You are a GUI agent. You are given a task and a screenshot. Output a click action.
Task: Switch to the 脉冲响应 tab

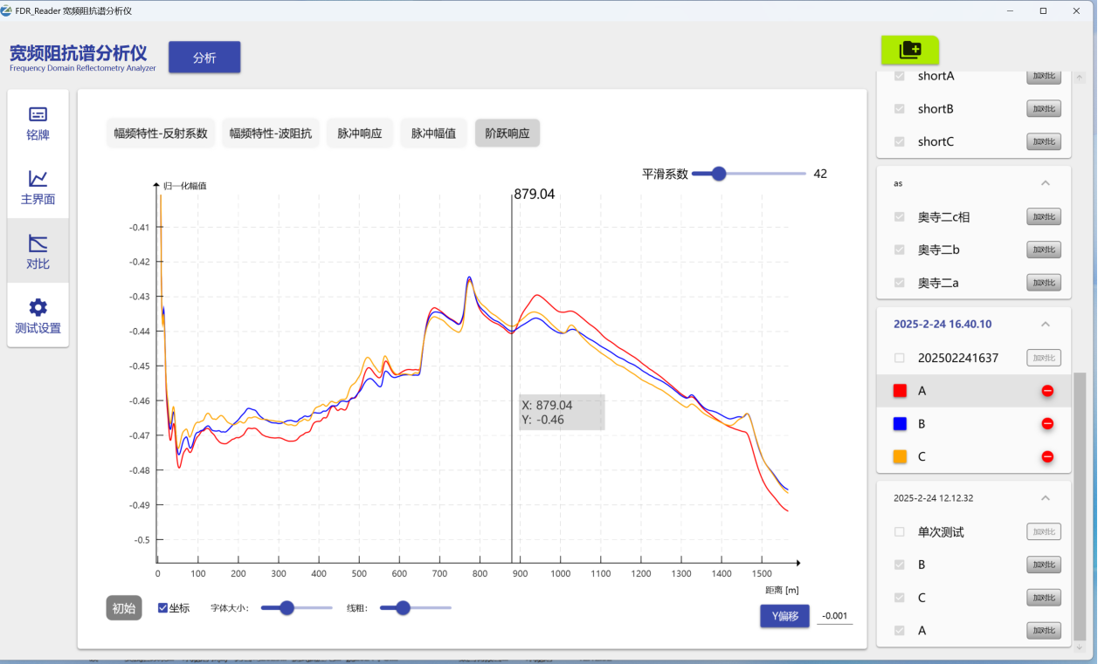359,133
